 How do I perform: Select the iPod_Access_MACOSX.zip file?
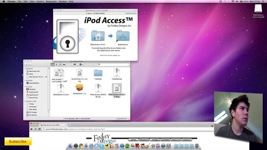(x=98, y=88)
